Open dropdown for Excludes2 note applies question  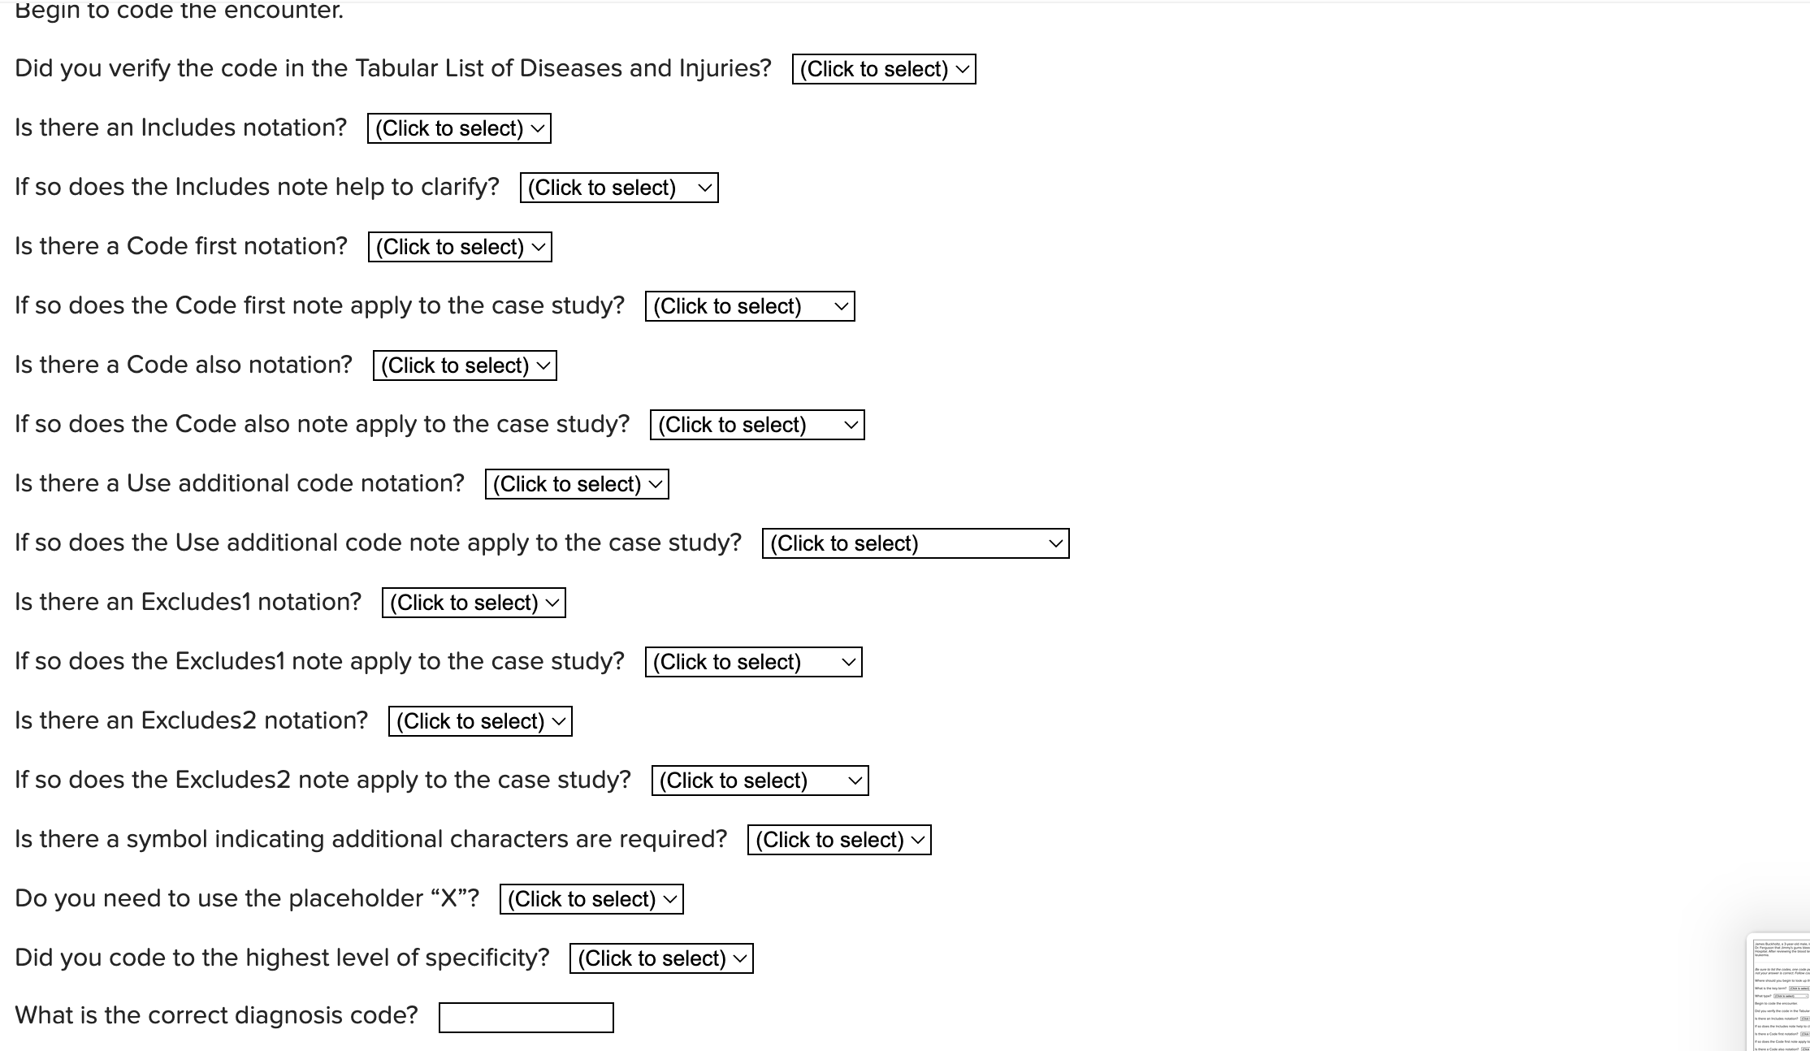click(759, 780)
